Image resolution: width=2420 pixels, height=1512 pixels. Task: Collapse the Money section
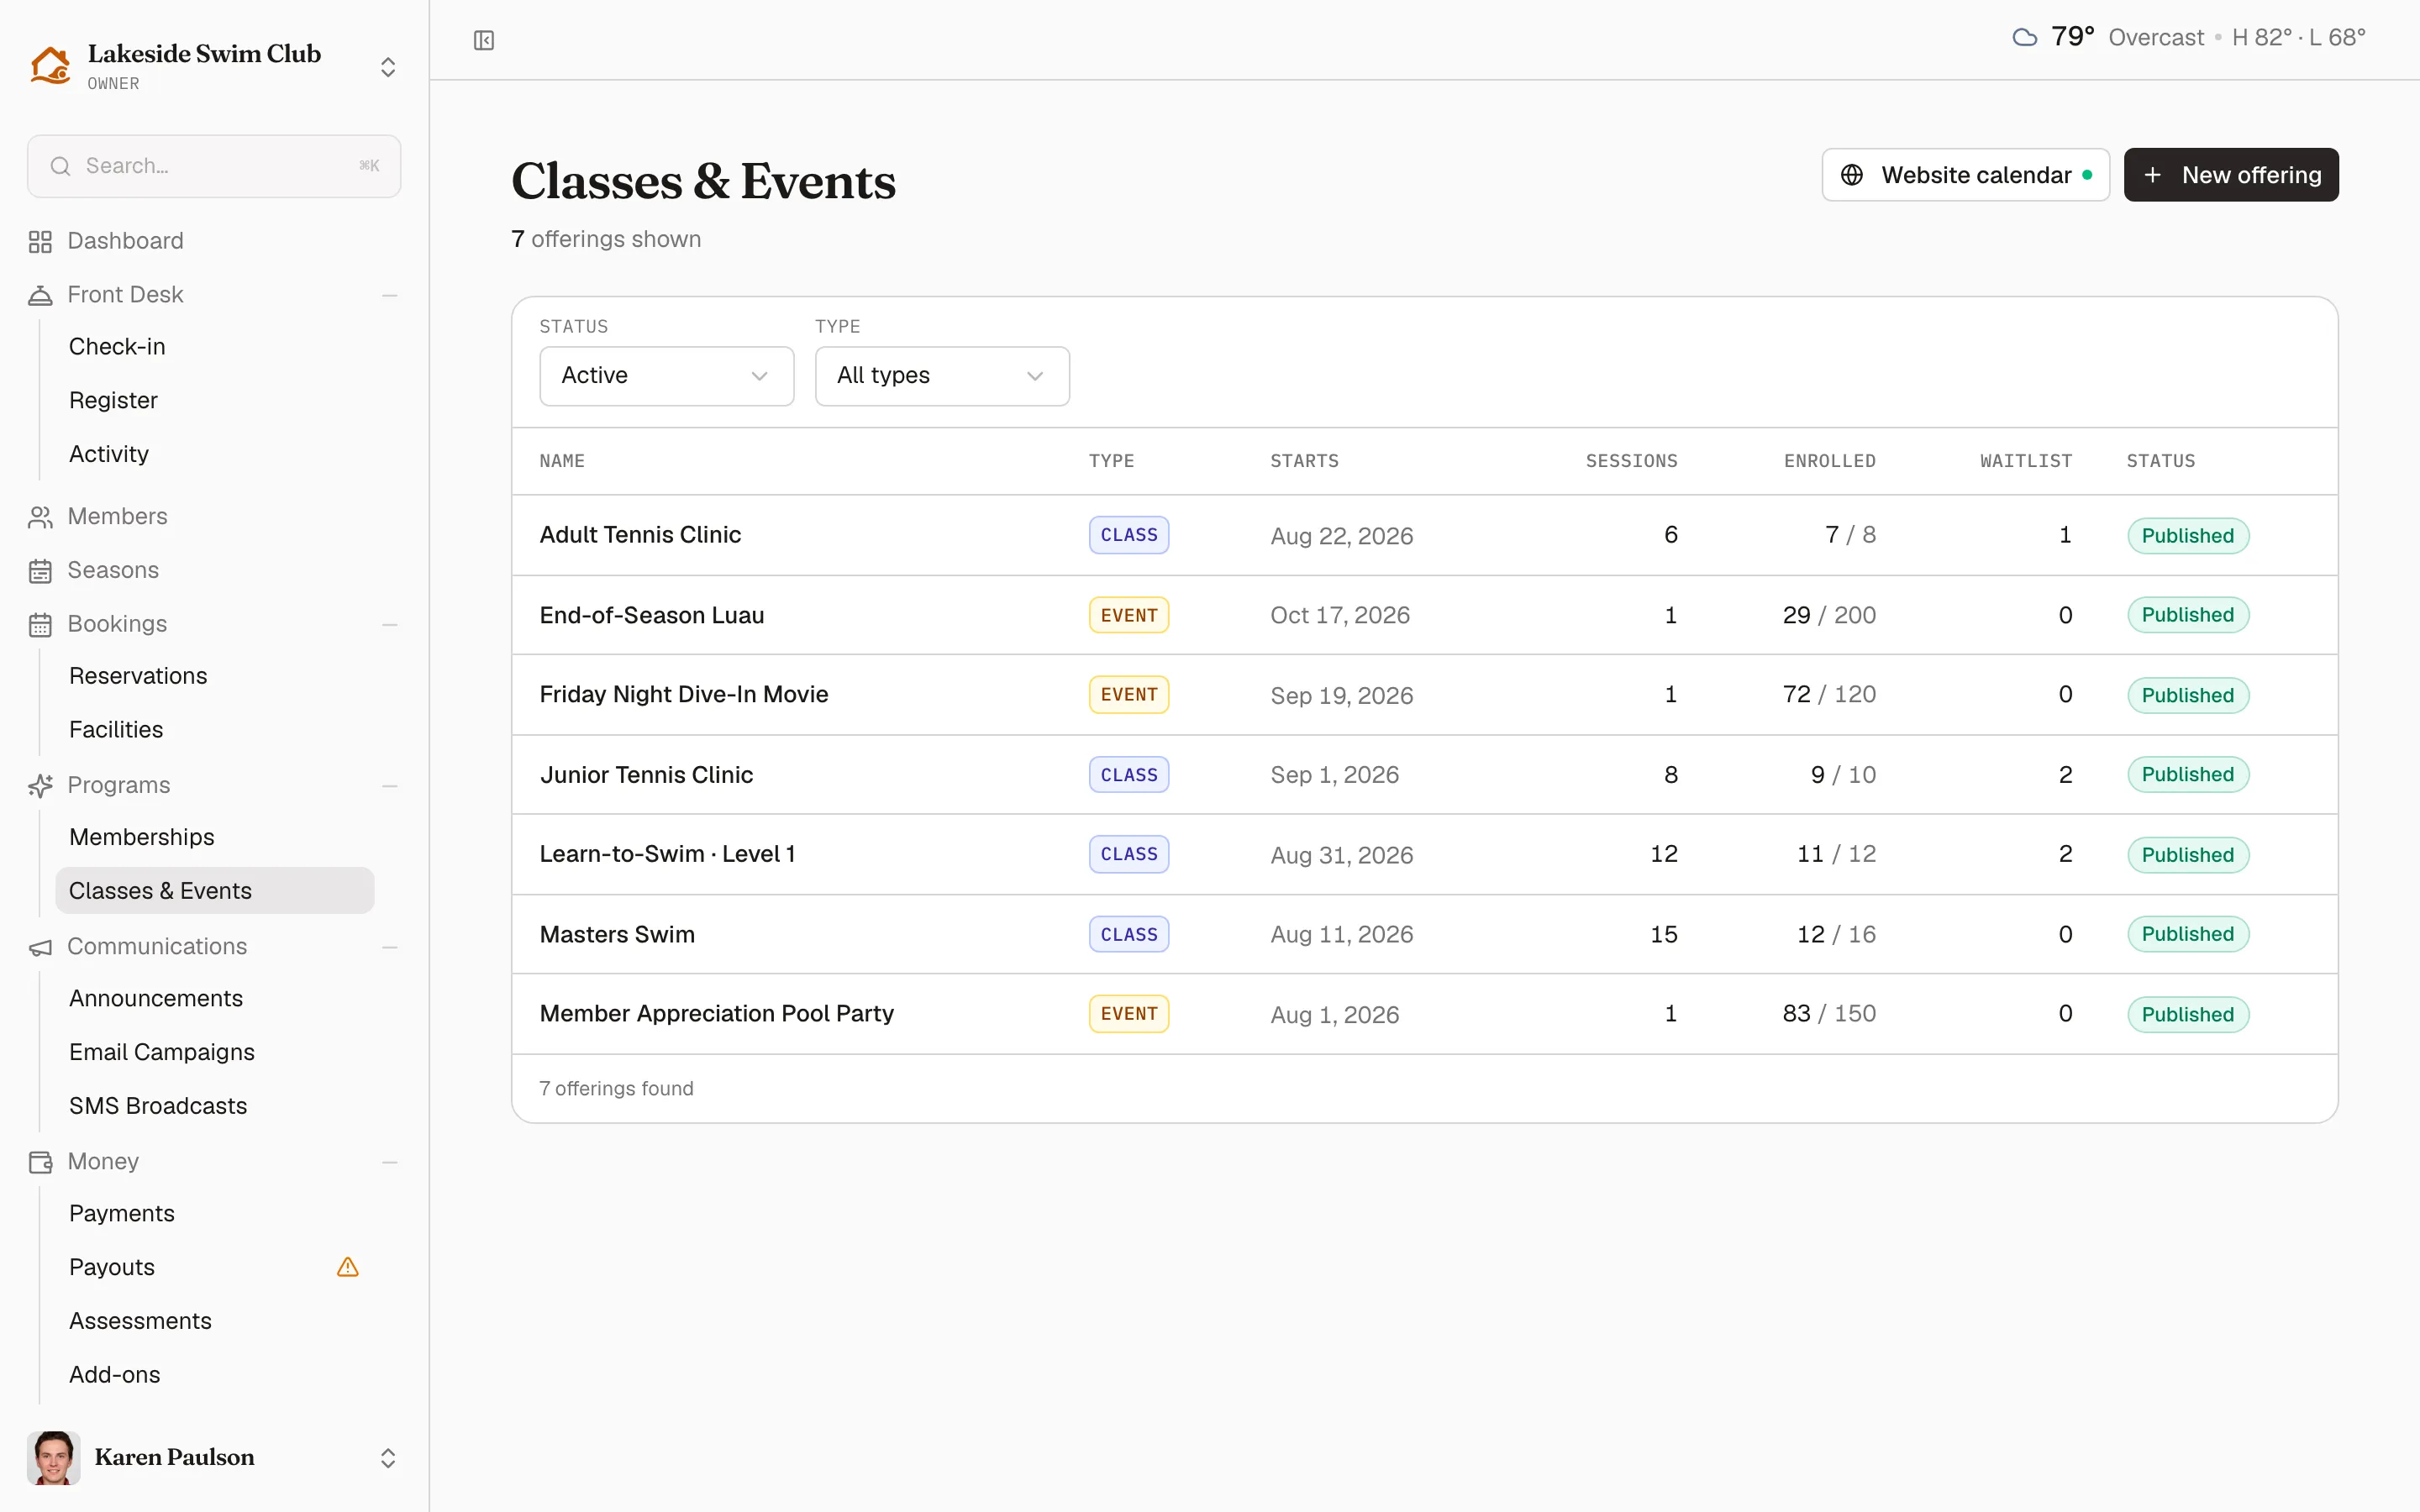[390, 1162]
